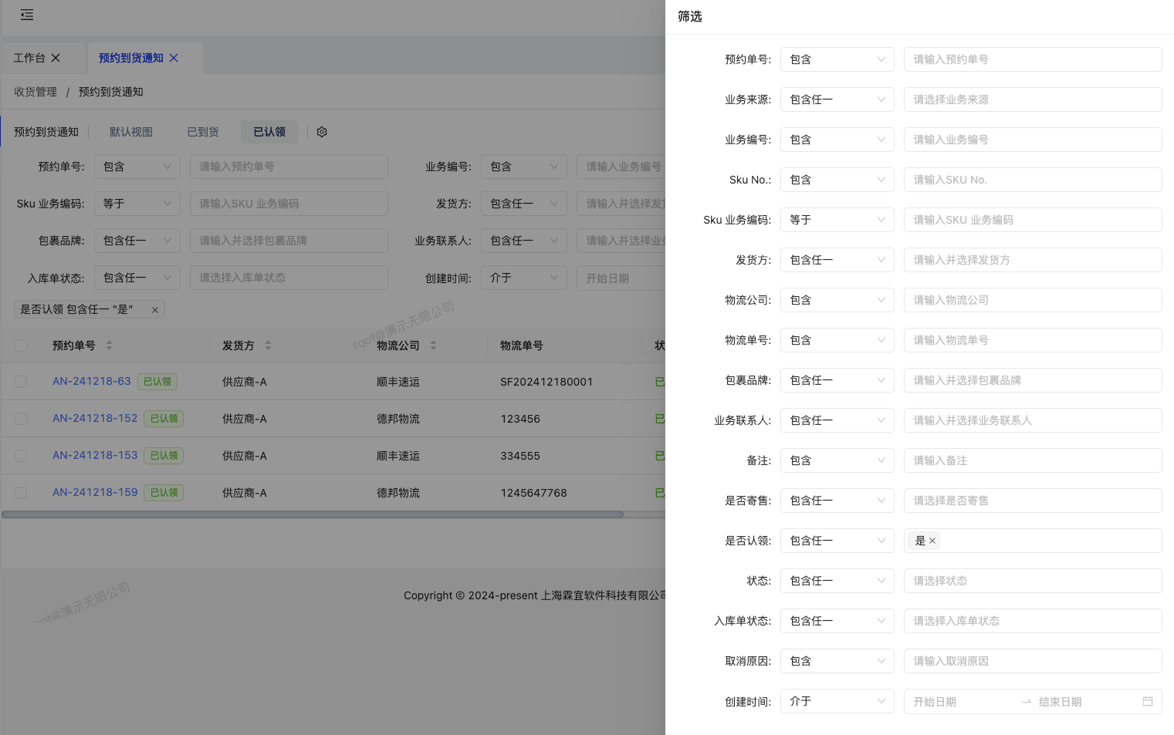The image size is (1174, 735).
Task: Expand the 业务来源 operator dropdown in filter panel
Action: point(837,99)
